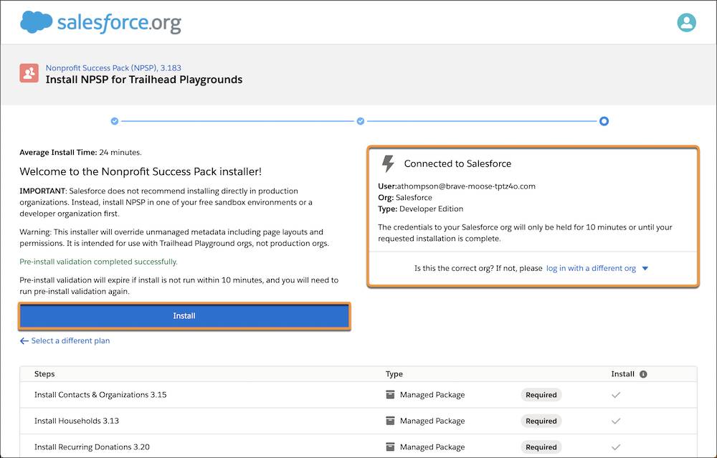Click Managed Package text in Households row

click(432, 421)
